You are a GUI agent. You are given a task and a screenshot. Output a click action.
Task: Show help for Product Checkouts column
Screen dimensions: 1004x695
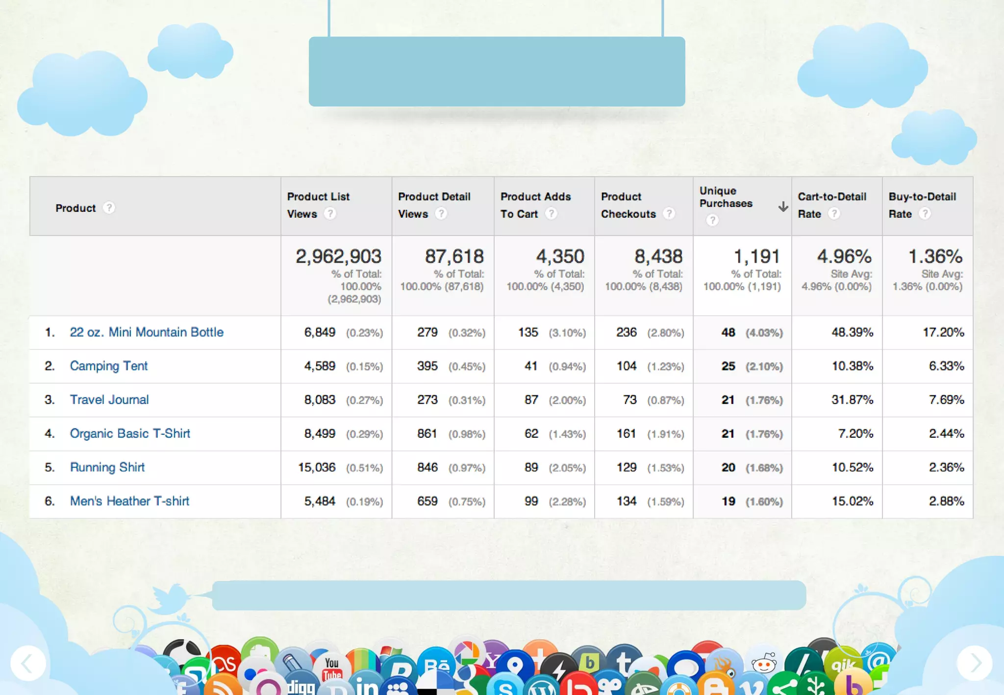point(669,214)
